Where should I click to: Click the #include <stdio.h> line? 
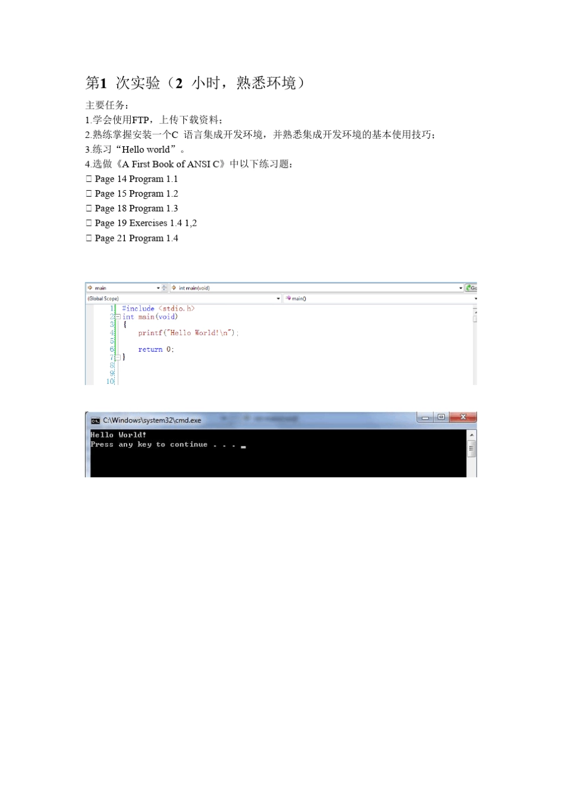(x=158, y=309)
